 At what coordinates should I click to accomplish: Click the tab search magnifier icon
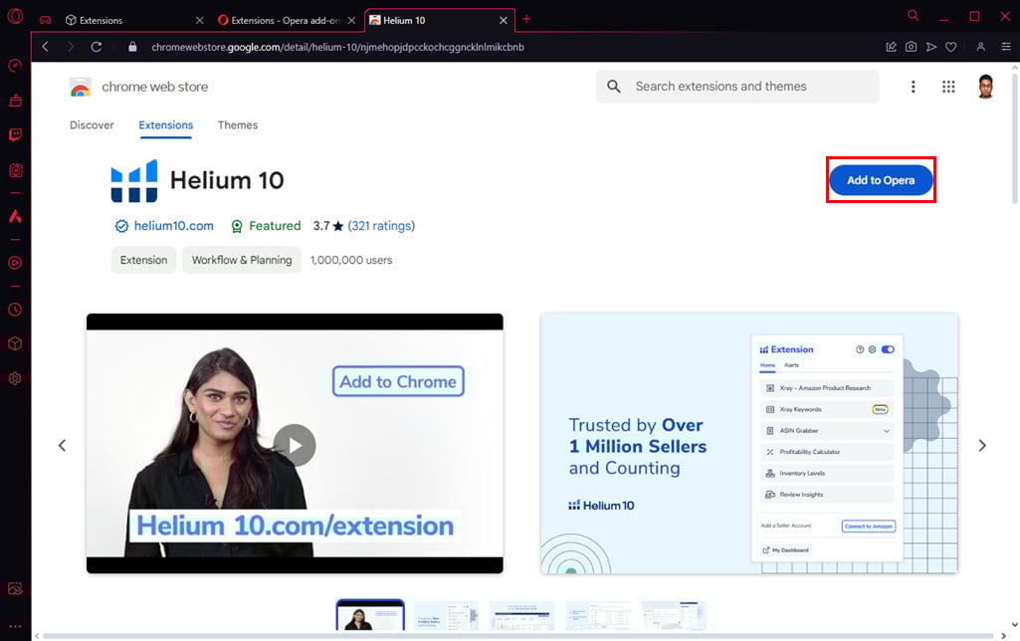pos(914,15)
